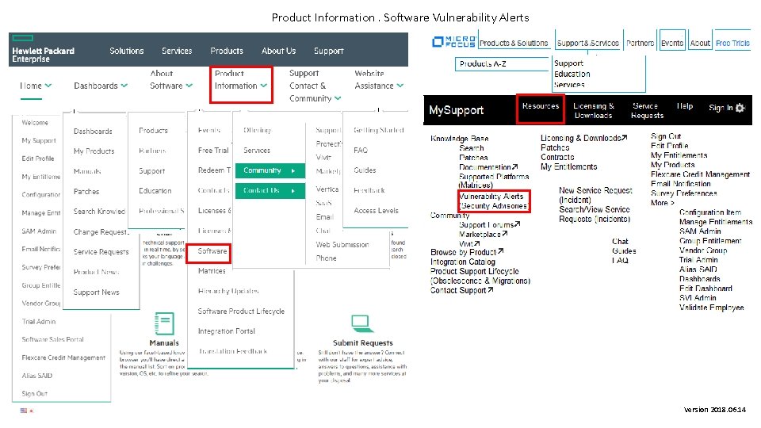The width and height of the screenshot is (761, 428).
Task: Click Sign Out in Home menu
Action: pyautogui.click(x=34, y=394)
